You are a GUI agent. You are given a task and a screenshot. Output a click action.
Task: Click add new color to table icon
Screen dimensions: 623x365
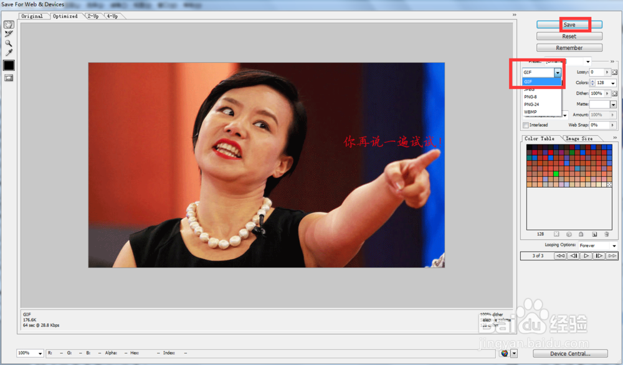(594, 234)
